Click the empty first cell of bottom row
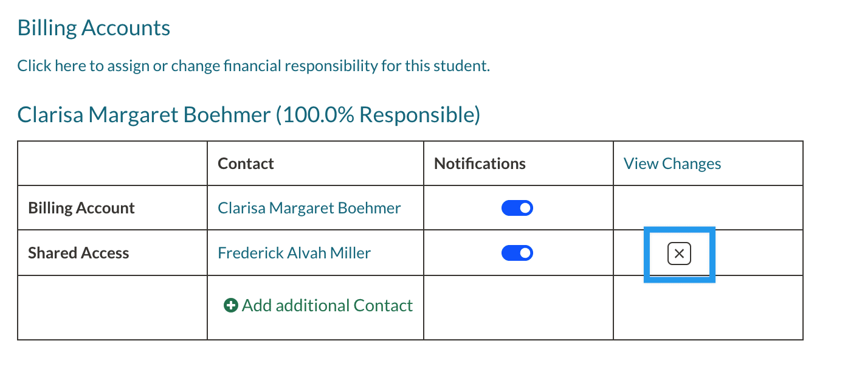862x366 pixels. [112, 308]
